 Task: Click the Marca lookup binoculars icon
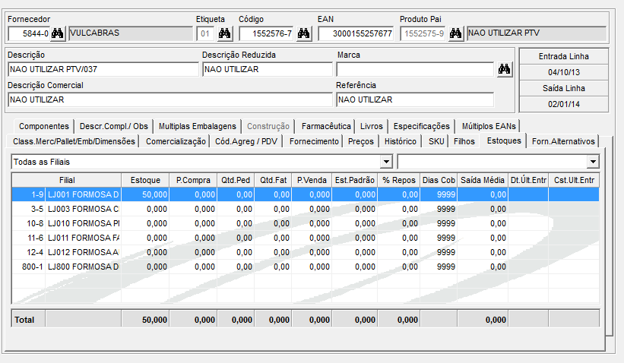[505, 70]
